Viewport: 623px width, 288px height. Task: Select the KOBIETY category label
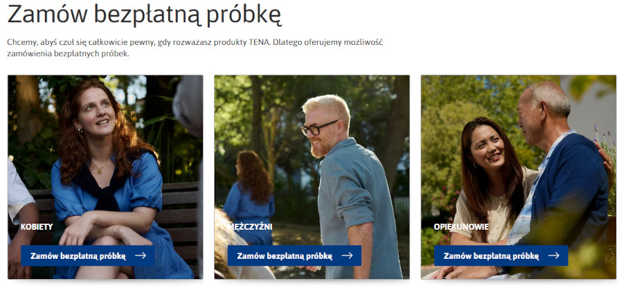click(37, 227)
